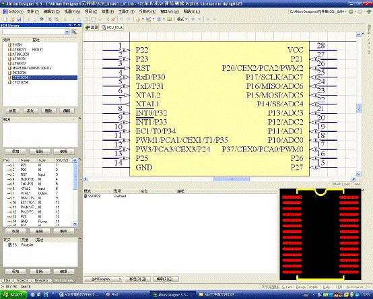Open the mode dropdown in the toolbar
This screenshot has width=373, height=299.
[182, 20]
